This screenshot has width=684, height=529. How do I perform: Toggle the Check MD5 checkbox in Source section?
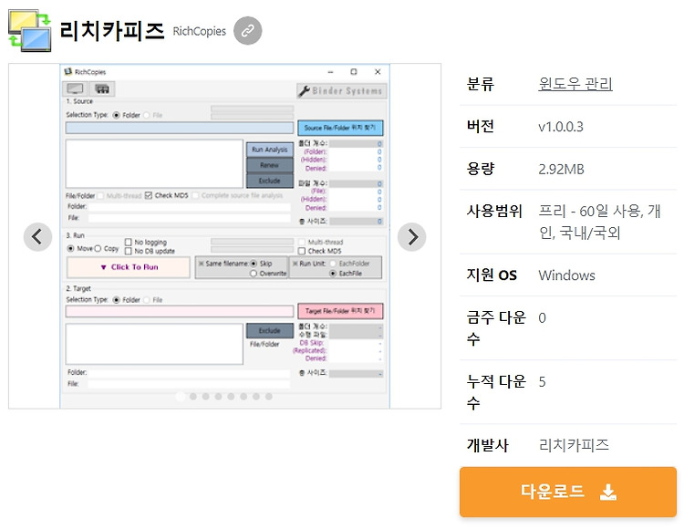click(149, 195)
